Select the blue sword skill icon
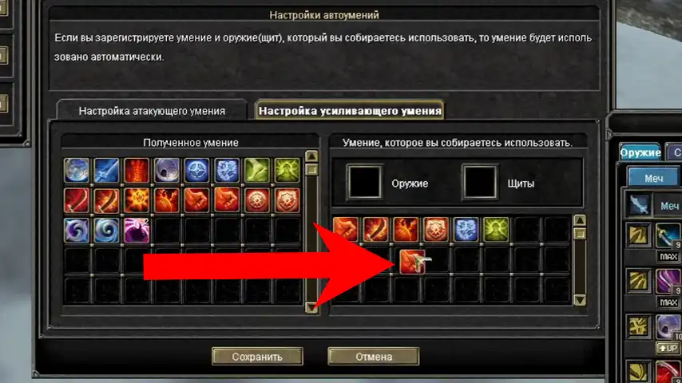The image size is (682, 383). tap(106, 170)
